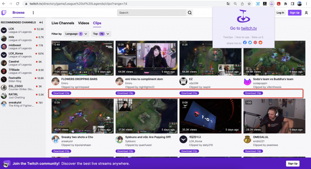Share to Pinterest from the extension popup
This screenshot has width=311, height=169.
[255, 42]
